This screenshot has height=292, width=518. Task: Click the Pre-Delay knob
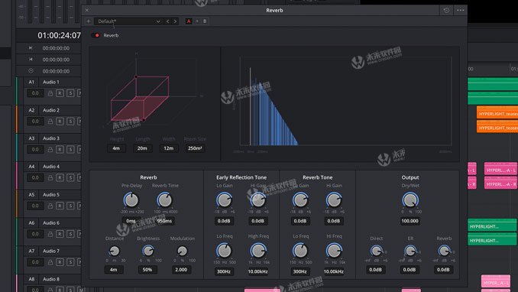pyautogui.click(x=131, y=200)
